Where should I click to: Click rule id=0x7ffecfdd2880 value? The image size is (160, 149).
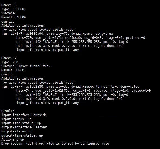27,87
